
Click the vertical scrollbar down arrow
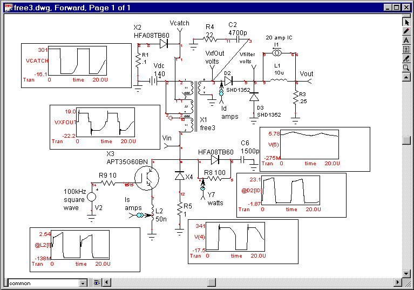click(x=407, y=274)
